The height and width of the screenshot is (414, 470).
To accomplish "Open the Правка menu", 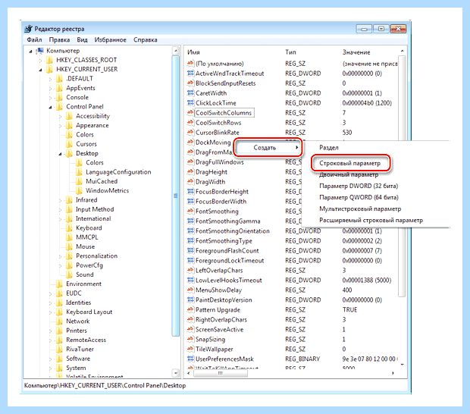I will [59, 40].
